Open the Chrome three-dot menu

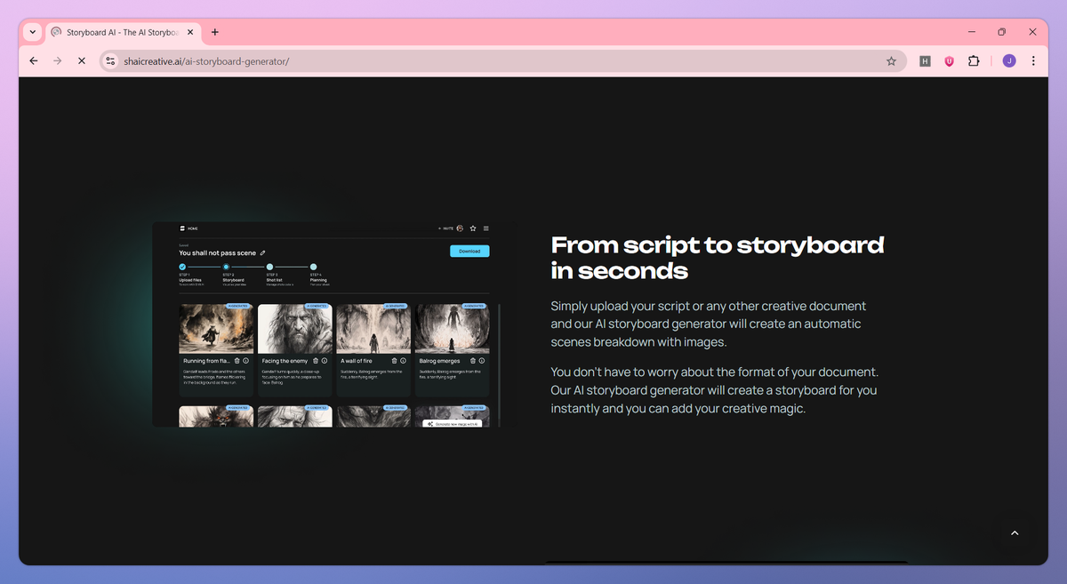pos(1033,61)
